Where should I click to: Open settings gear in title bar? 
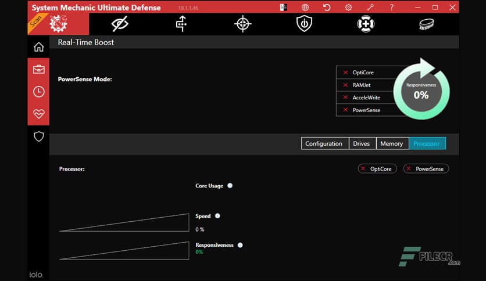[x=348, y=7]
